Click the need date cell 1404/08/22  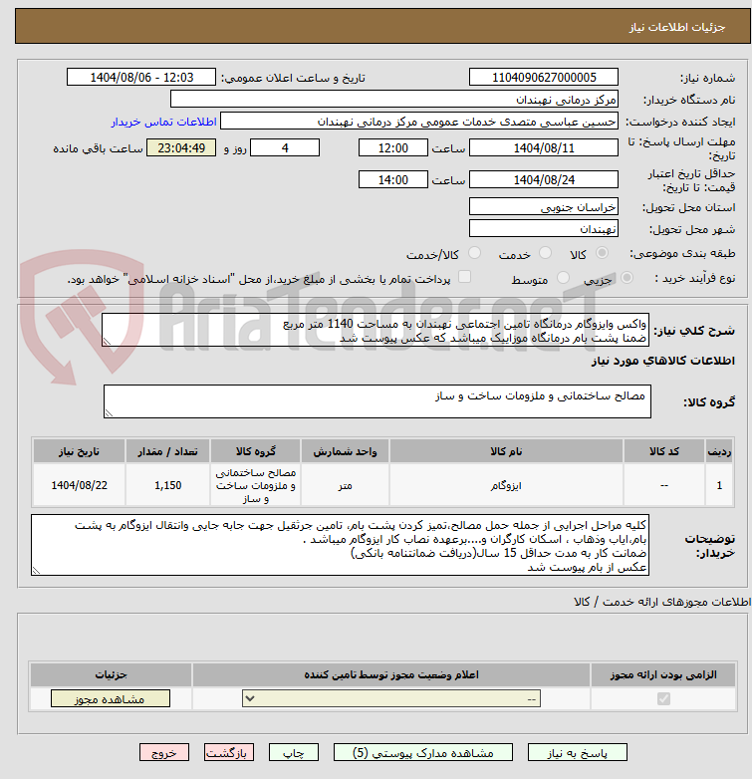(79, 485)
